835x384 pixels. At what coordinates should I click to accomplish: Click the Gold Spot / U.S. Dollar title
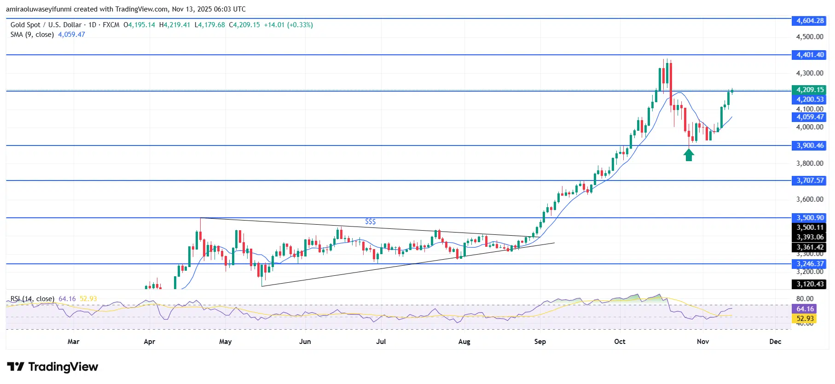(46, 25)
